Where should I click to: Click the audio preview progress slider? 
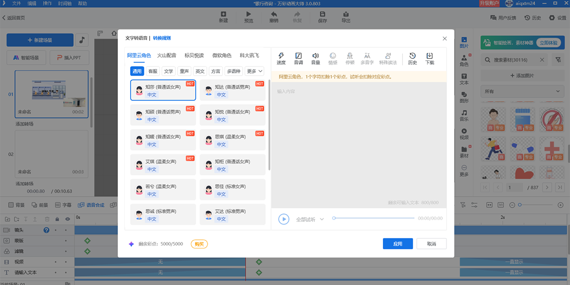tap(374, 218)
